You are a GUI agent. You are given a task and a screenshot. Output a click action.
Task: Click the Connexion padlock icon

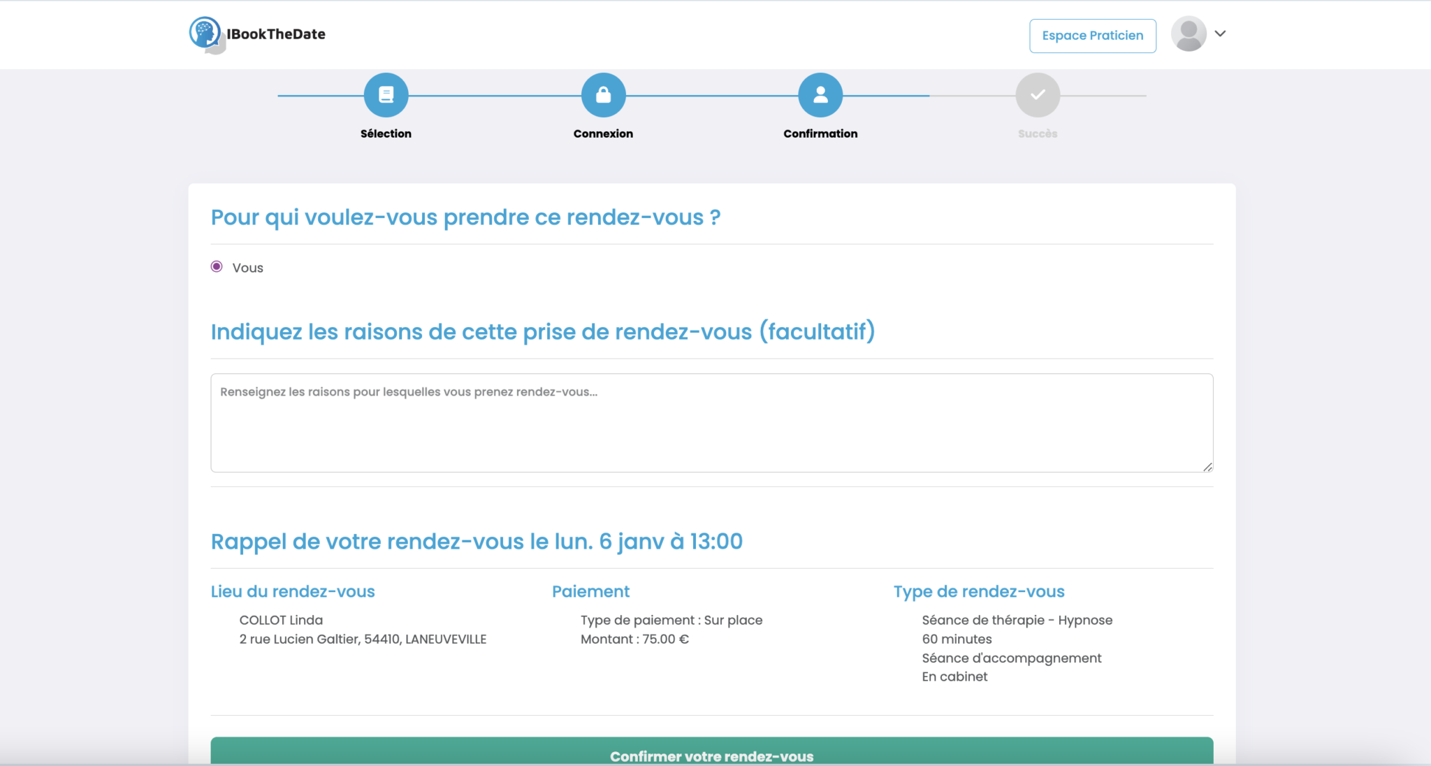[x=604, y=94]
